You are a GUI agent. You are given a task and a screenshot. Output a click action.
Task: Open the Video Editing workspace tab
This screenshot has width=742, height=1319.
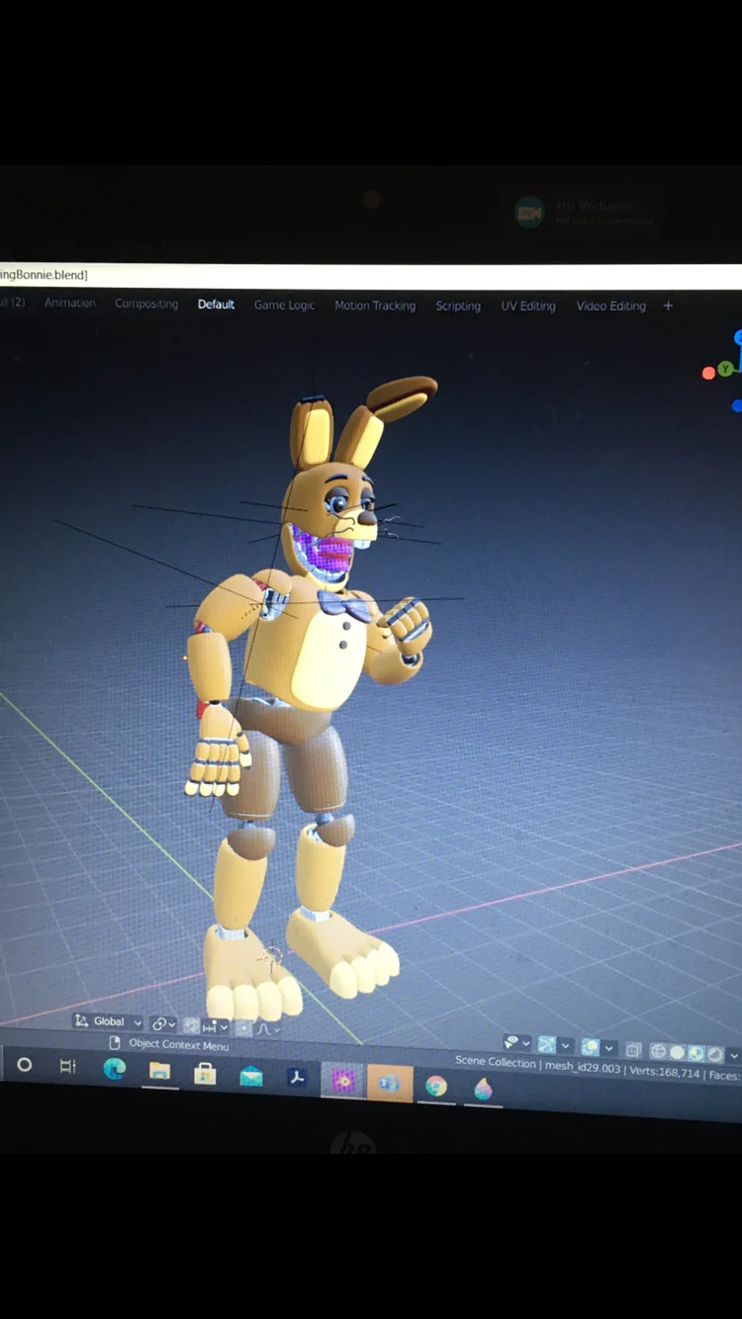point(610,306)
